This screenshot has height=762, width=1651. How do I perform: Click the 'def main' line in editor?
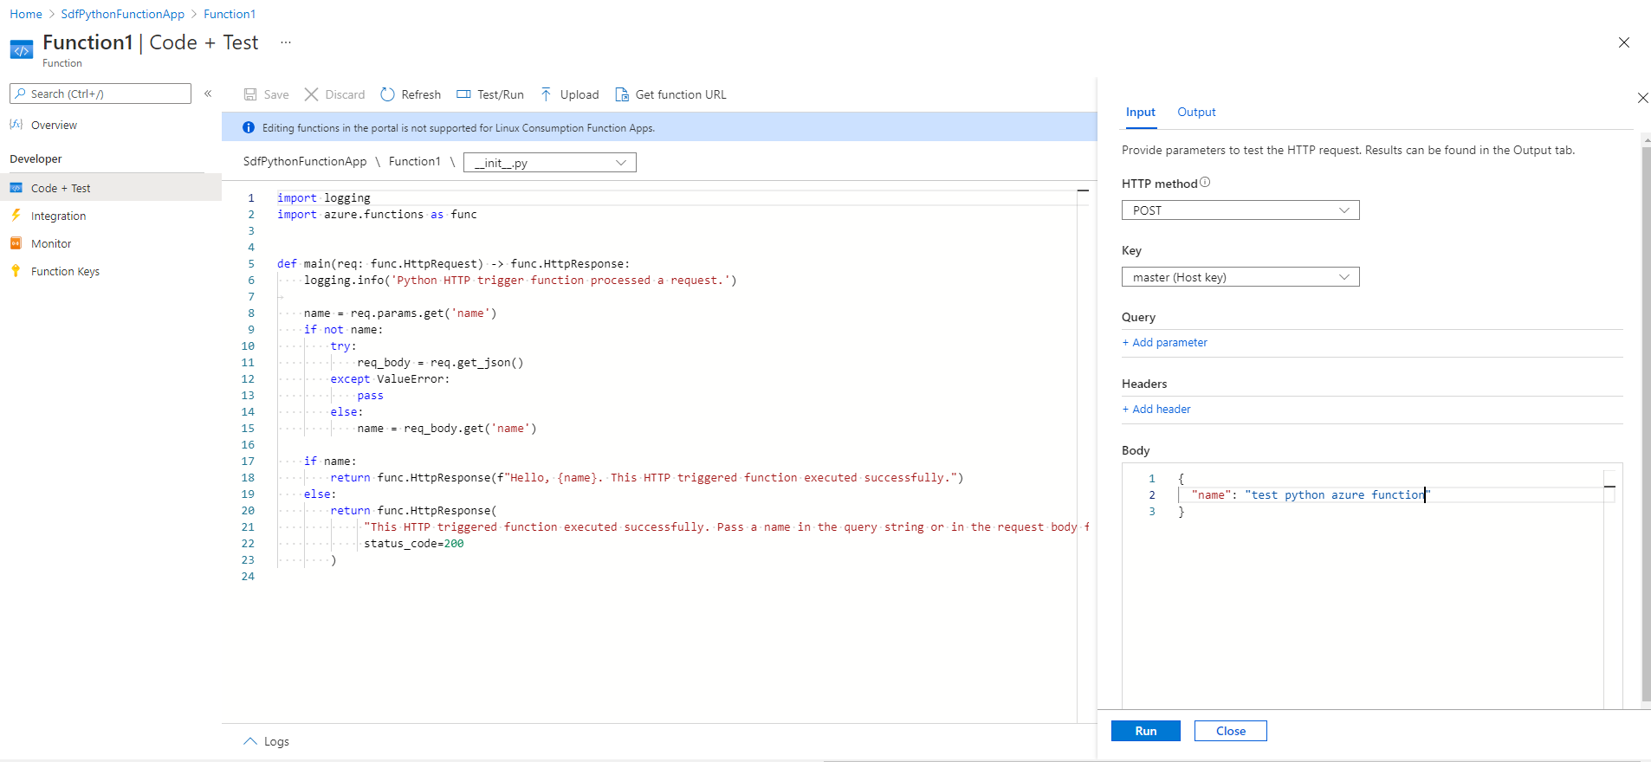453,264
